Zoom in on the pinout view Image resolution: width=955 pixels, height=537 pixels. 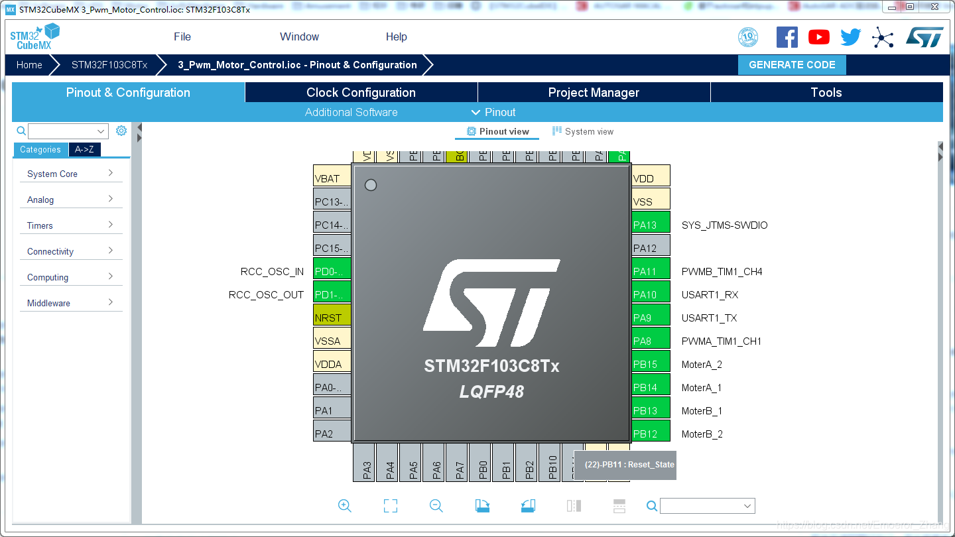pos(345,505)
